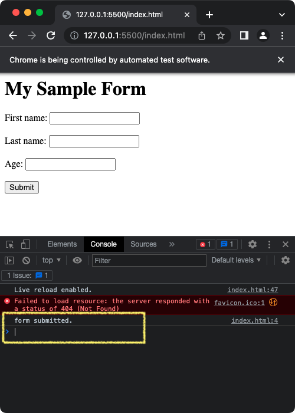Image resolution: width=295 pixels, height=413 pixels.
Task: Focus the First name input field
Action: (x=94, y=118)
